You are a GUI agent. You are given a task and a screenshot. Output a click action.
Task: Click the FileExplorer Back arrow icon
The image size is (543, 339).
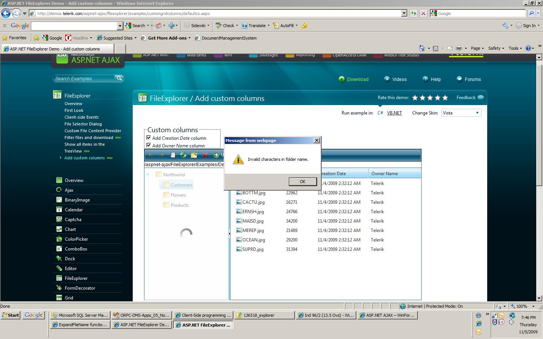(151, 155)
